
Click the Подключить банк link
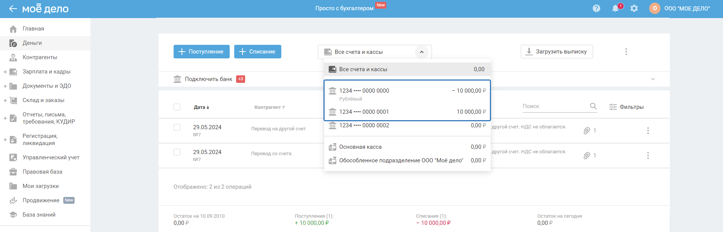coord(209,79)
